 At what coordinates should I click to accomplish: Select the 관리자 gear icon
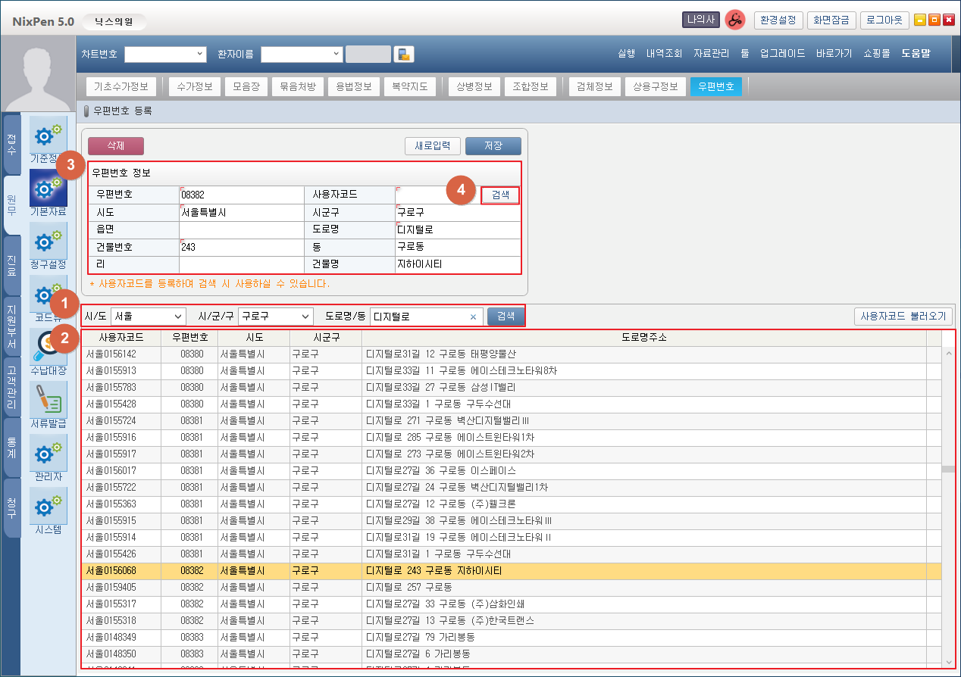(48, 453)
